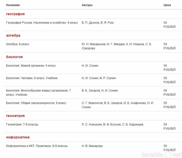The height and width of the screenshot is (158, 182).
Task: Click authors В. П. Дронов, В. Я. Ром
Action: [98, 23]
